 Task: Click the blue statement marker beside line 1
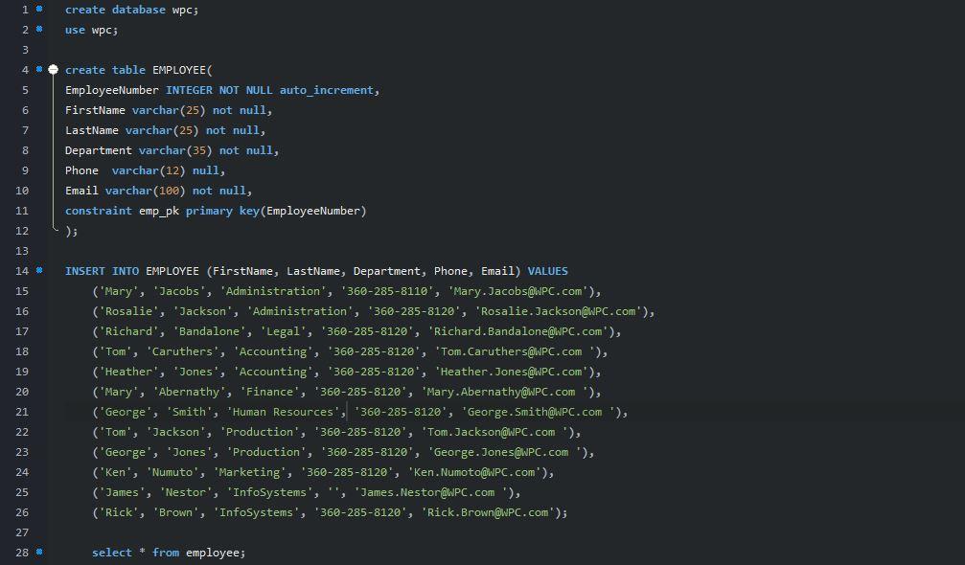[x=38, y=10]
